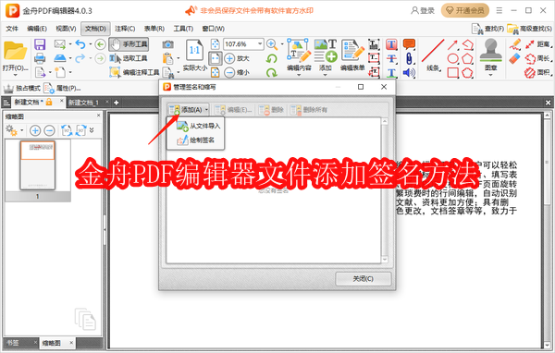The width and height of the screenshot is (555, 353).
Task: Expand the Stamp (图章) dropdown arrow
Action: tap(490, 75)
